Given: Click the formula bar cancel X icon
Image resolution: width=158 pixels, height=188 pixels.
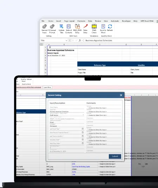Looking at the screenshot, I should pyautogui.click(x=73, y=41).
